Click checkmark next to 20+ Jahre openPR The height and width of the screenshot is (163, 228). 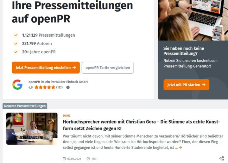click(16, 52)
